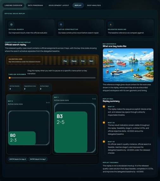Screen dimensions: 160x181
Task: Go to the Deep Analysis tab
Action: (94, 5)
